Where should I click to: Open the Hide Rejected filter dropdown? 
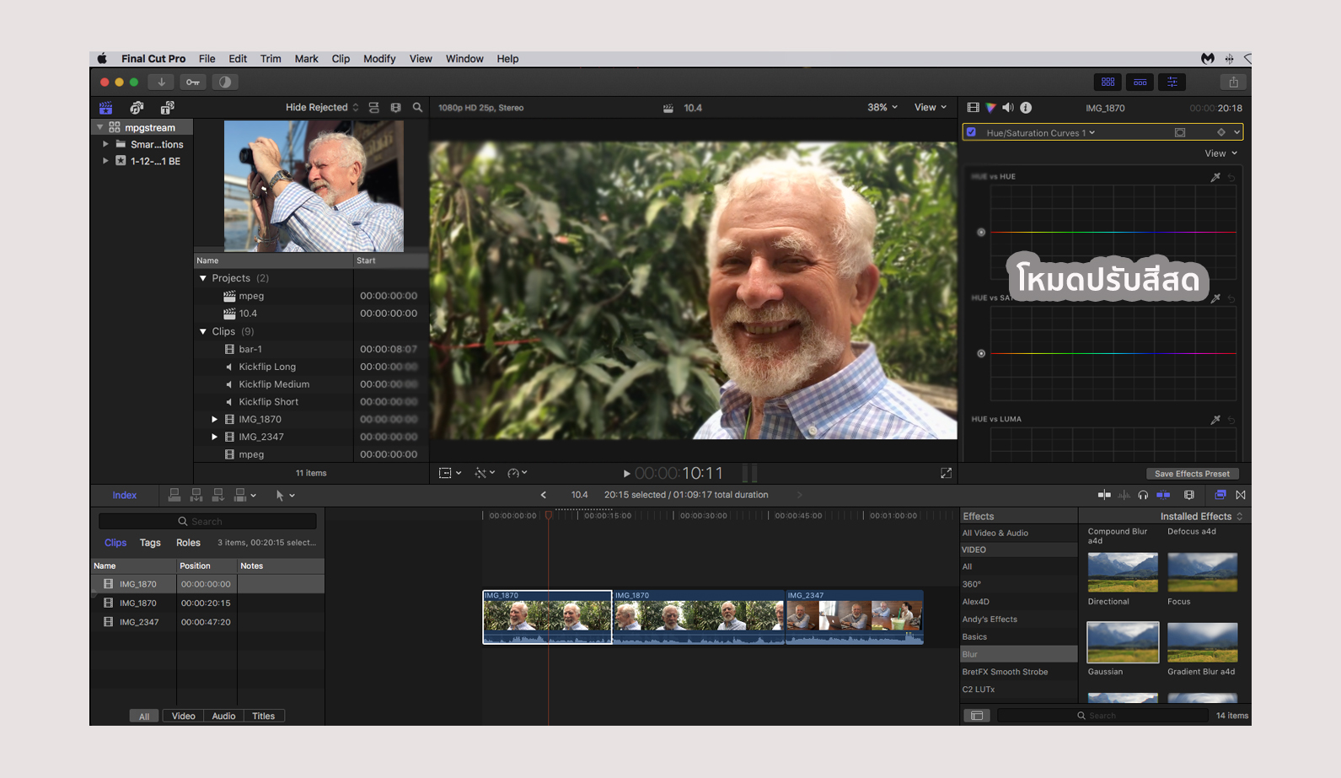(322, 108)
